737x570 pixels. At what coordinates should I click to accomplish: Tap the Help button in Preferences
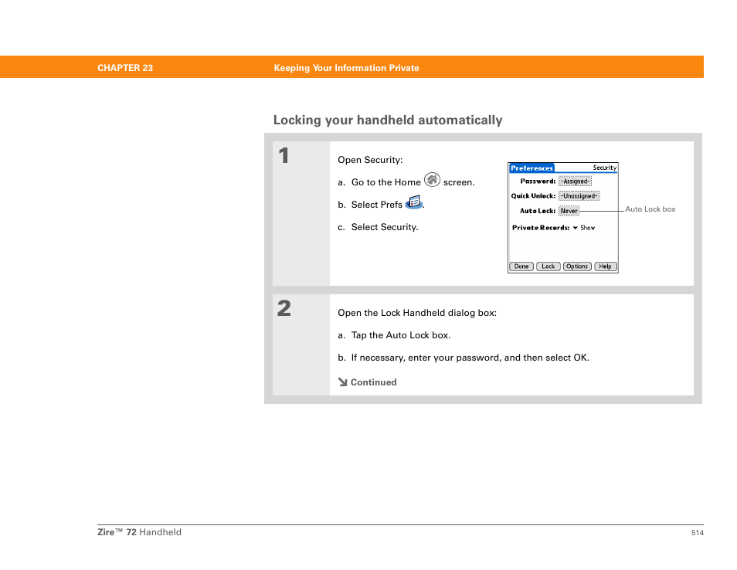(x=605, y=266)
